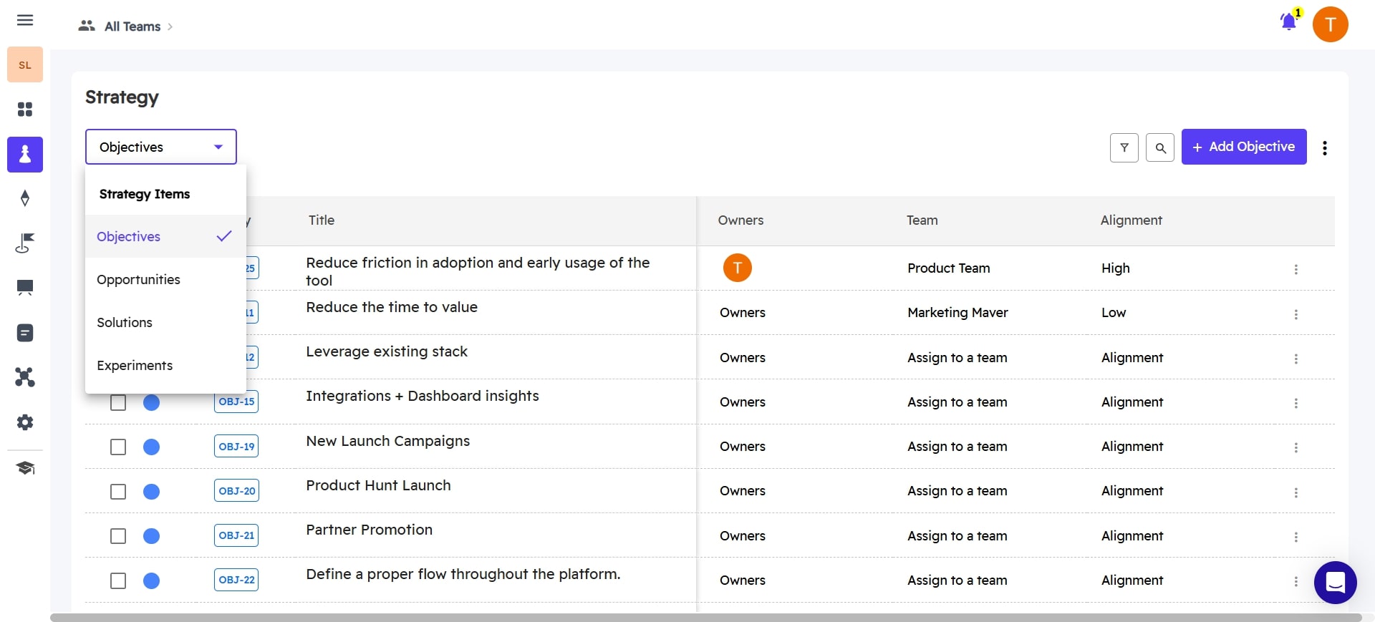The width and height of the screenshot is (1375, 622).
Task: Expand the All Teams breadcrumb chevron
Action: click(x=170, y=26)
